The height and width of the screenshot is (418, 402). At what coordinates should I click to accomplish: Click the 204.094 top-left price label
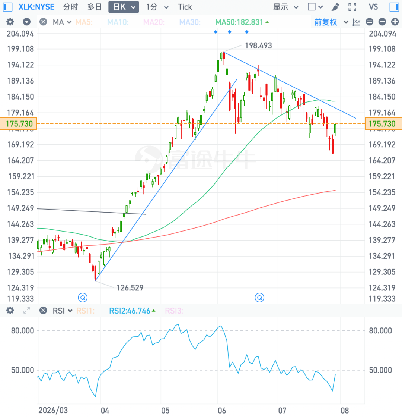point(20,34)
